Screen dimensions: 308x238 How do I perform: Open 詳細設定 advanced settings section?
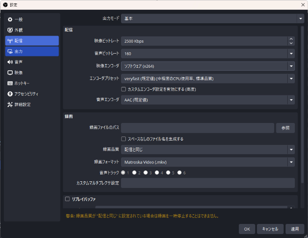click(22, 105)
